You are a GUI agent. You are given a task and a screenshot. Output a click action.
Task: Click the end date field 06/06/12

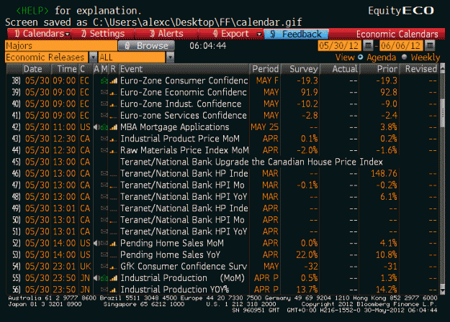tap(401, 45)
